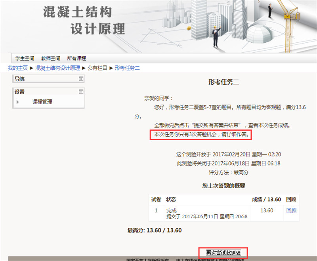Expand the 课程管理 tree arrow
This screenshot has height=261, width=317.
pos(17,102)
